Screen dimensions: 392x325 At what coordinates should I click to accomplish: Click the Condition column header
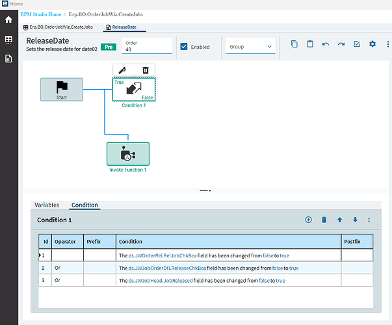[x=228, y=242]
